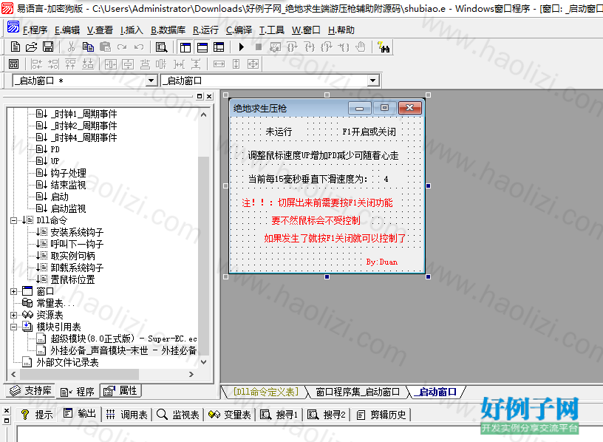This screenshot has width=603, height=442.
Task: Open the 提示 bottom panel tab
Action: coord(36,415)
